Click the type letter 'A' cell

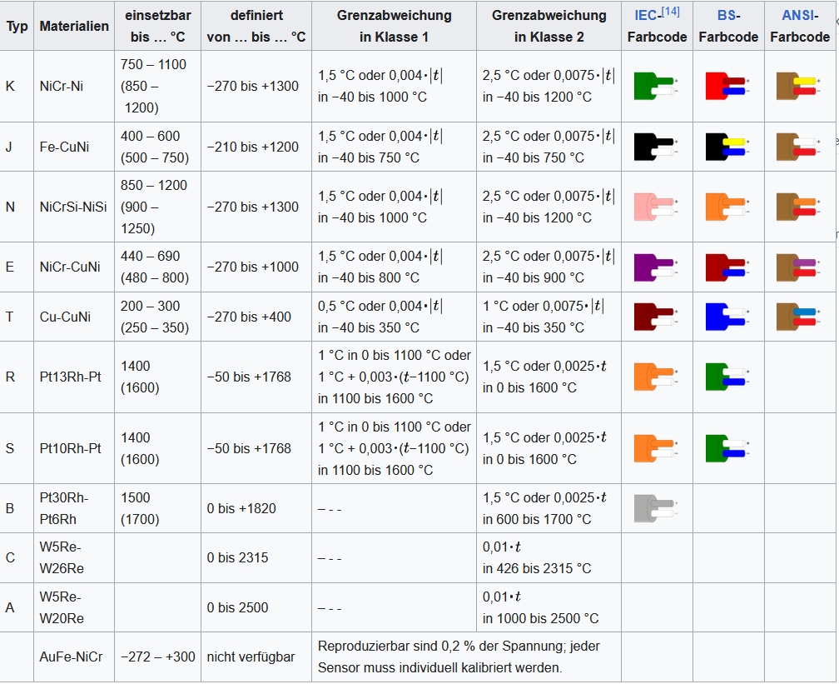tap(17, 607)
